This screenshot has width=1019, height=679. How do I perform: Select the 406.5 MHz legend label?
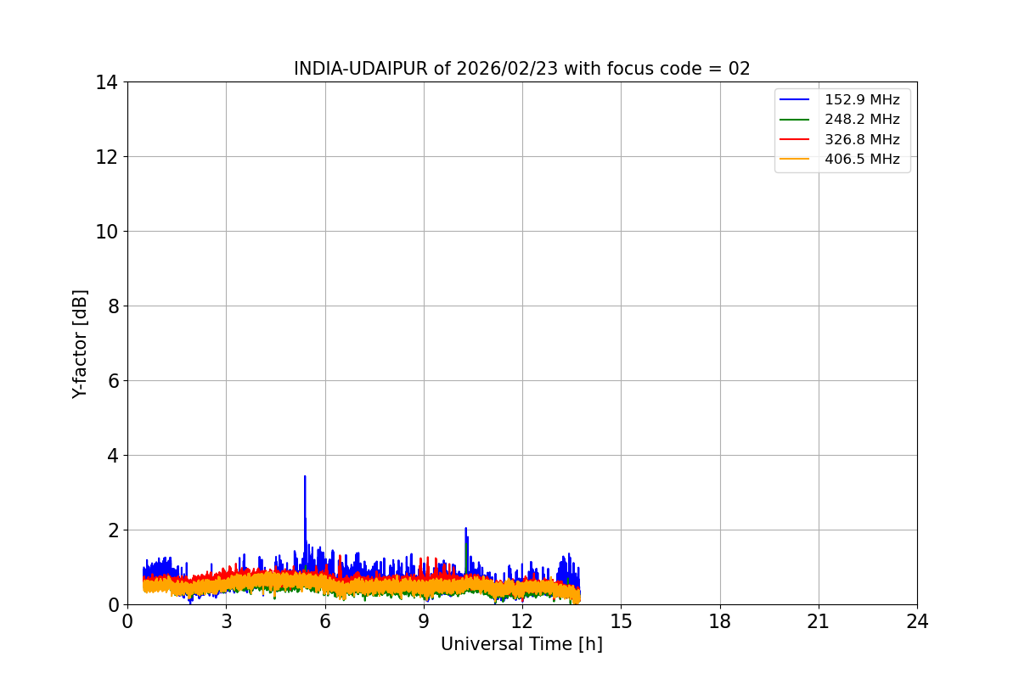[x=862, y=160]
